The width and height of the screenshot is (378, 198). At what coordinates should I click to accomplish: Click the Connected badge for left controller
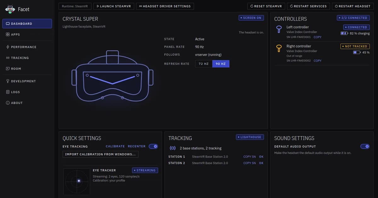tap(356, 27)
